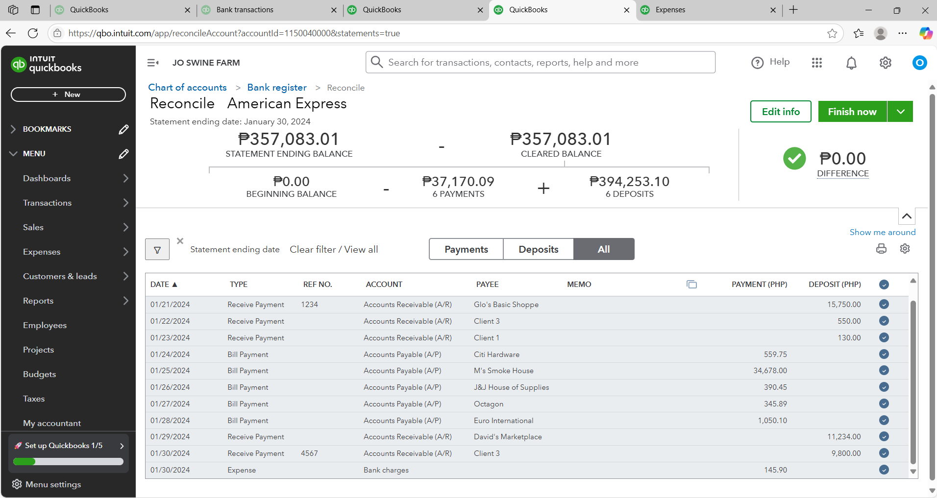
Task: Open the Bank register breadcrumb link
Action: pos(277,88)
